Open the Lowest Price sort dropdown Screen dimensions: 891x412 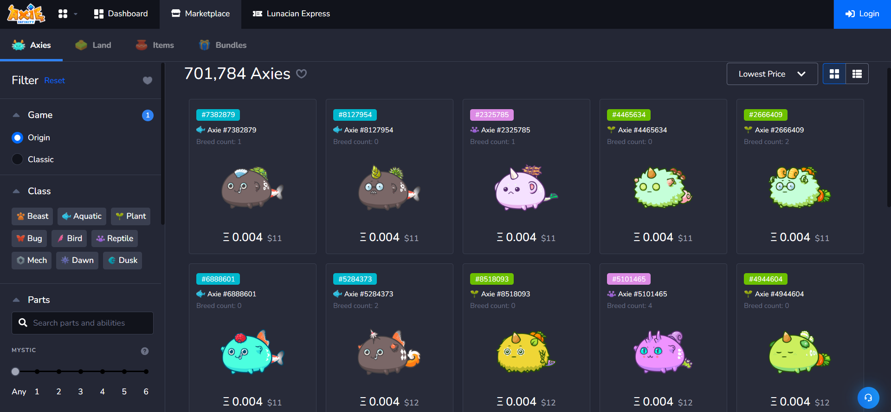coord(772,74)
